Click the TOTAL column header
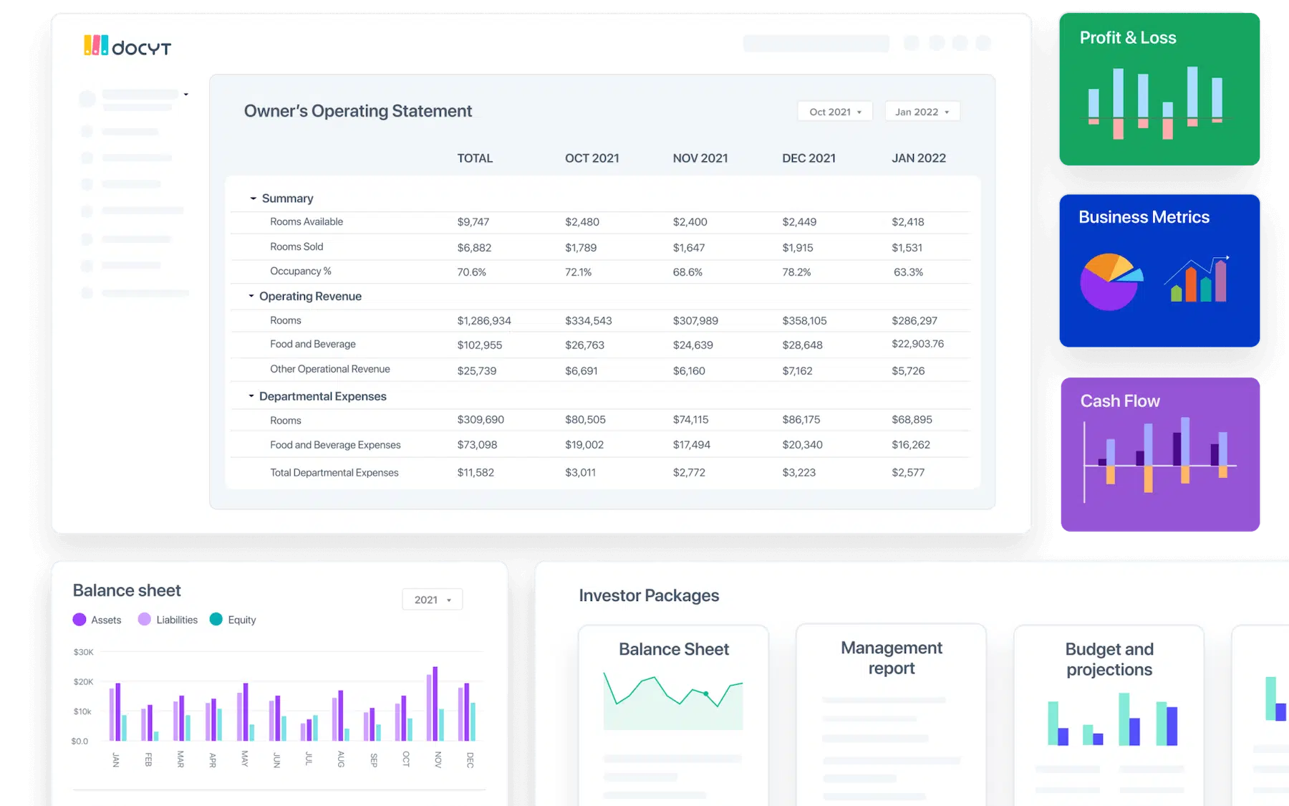 pyautogui.click(x=475, y=158)
